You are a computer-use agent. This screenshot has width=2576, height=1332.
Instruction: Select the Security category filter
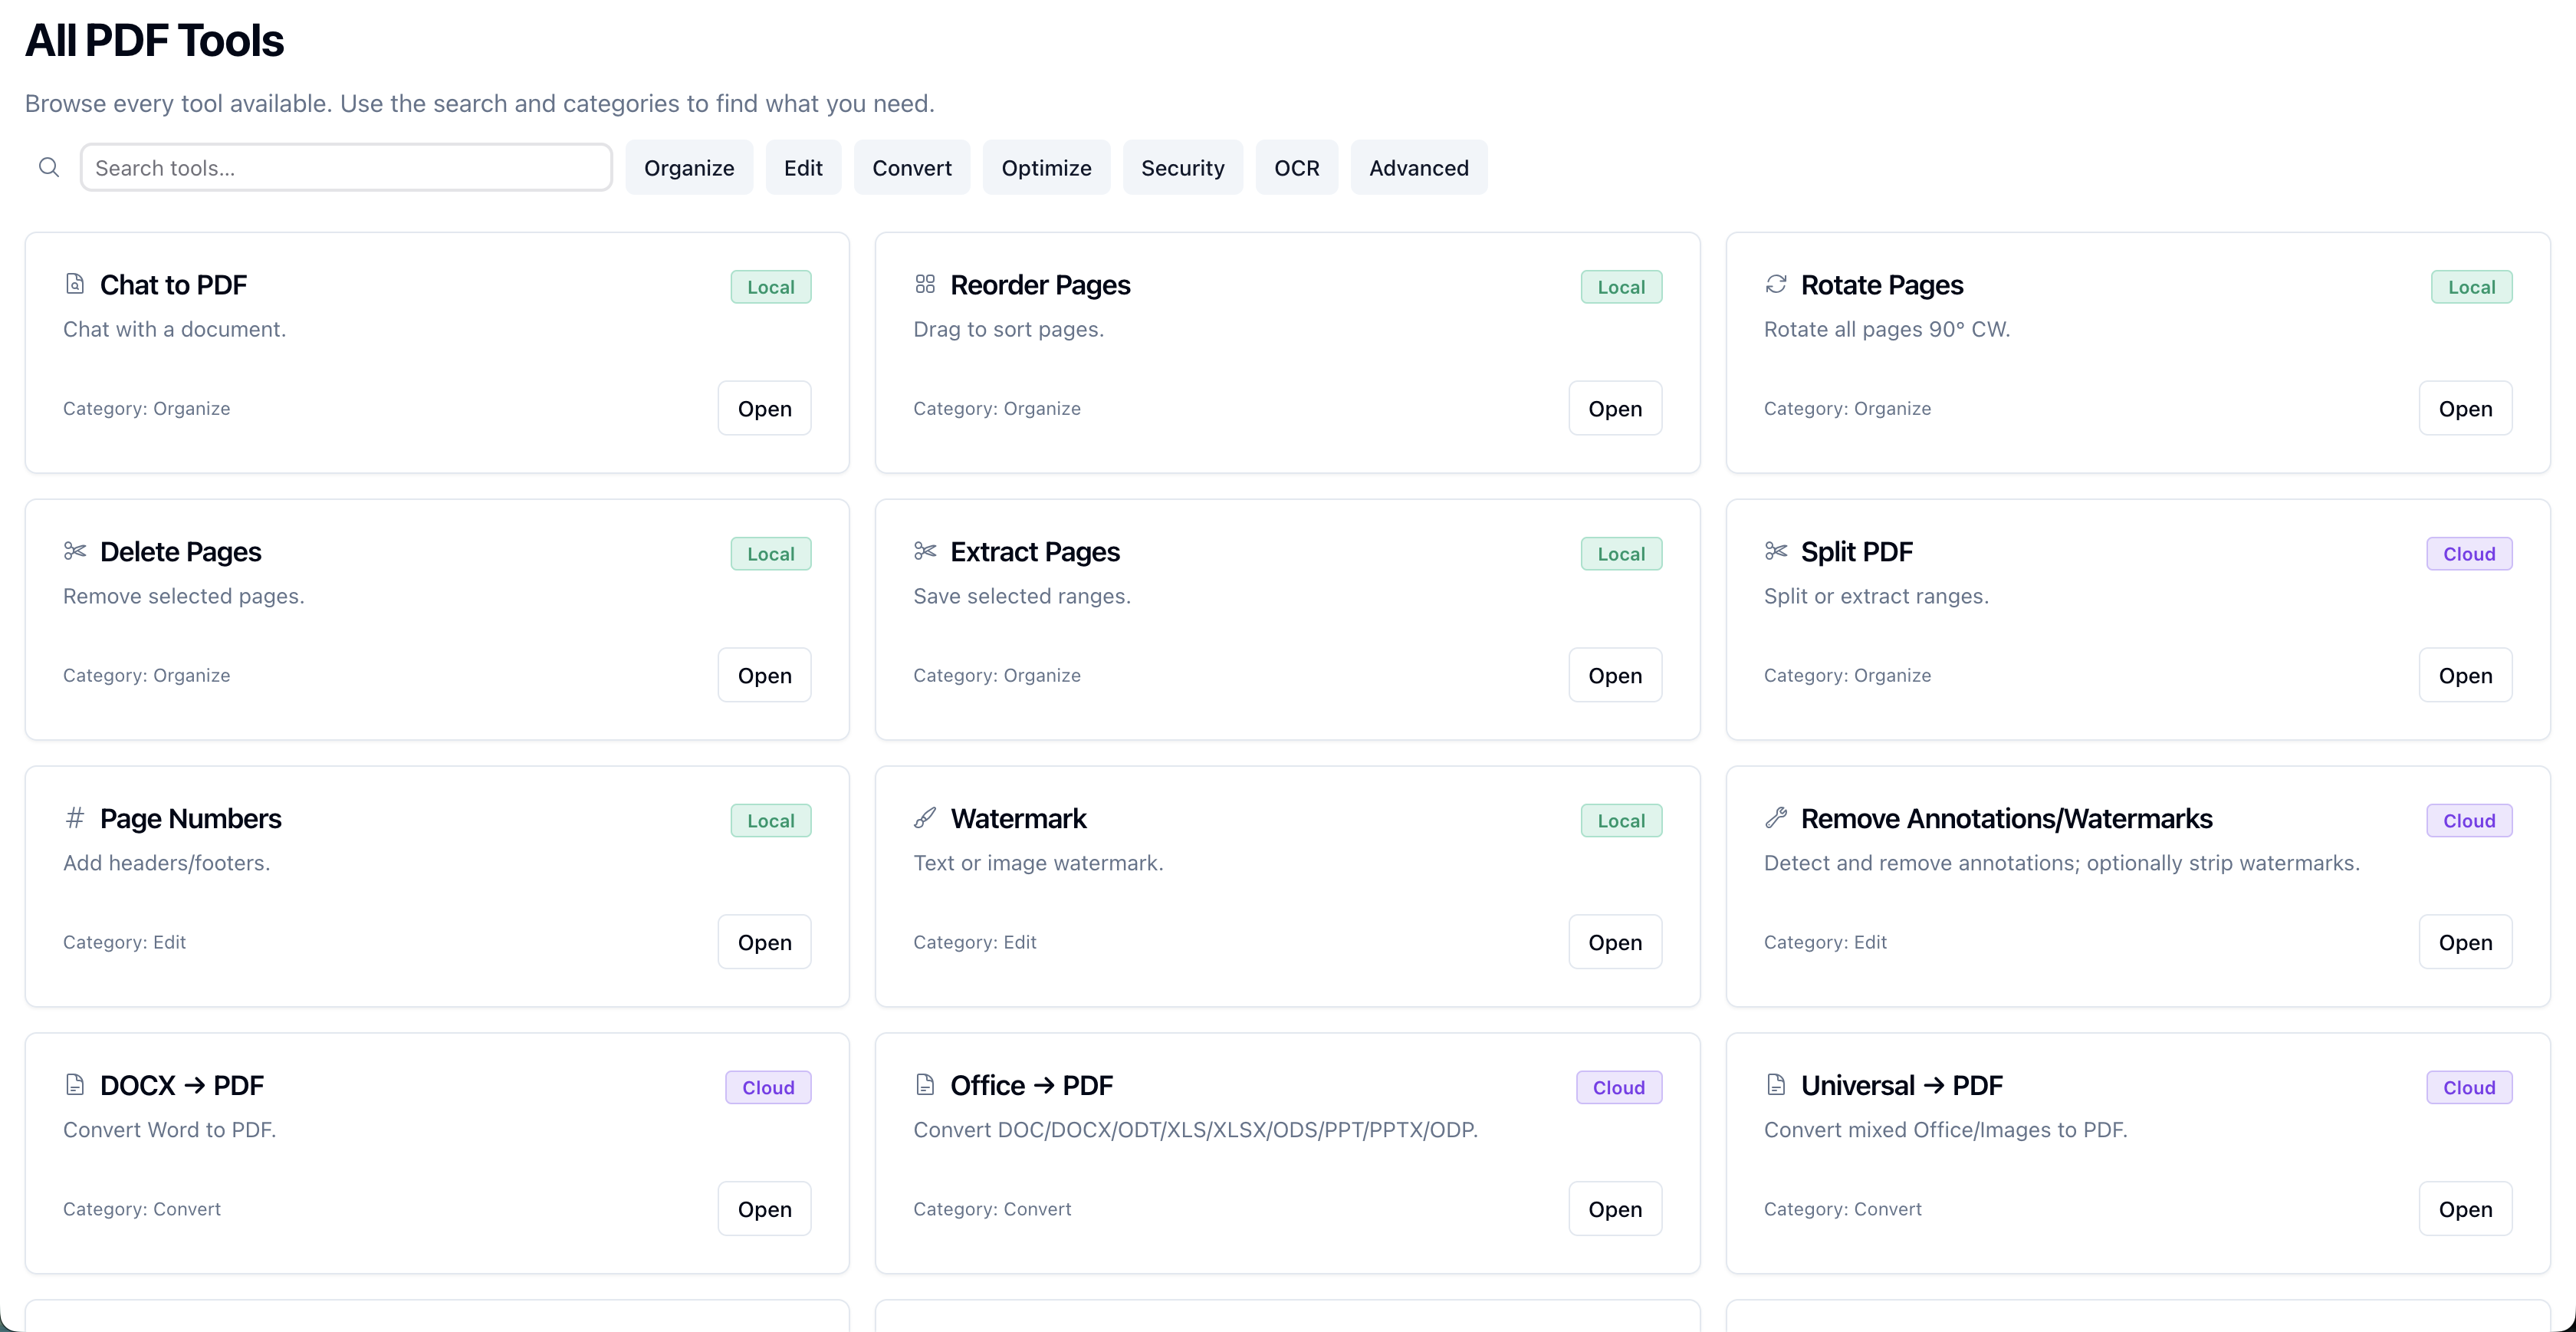coord(1183,167)
